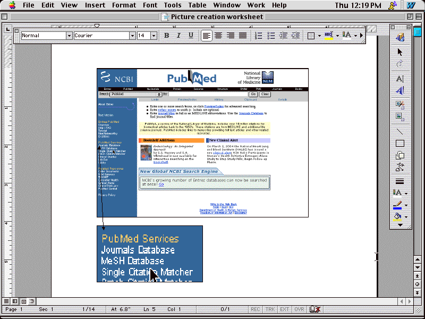Click the Font Color icon on the Drawing toolbar
Viewport: 425px width, 319px height.
click(397, 193)
